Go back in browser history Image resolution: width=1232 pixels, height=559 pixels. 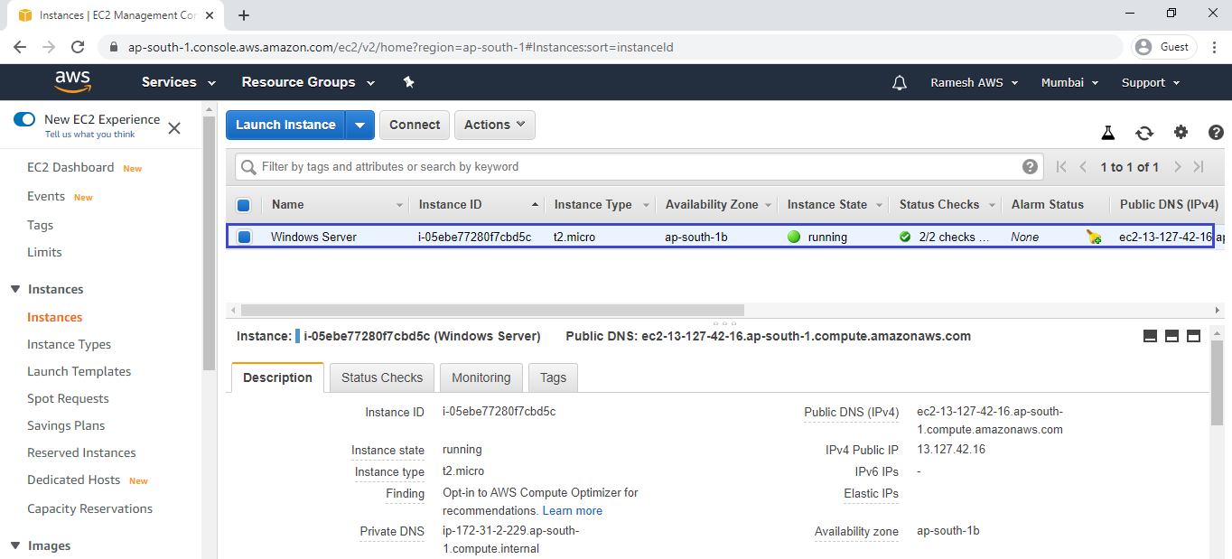[x=21, y=47]
